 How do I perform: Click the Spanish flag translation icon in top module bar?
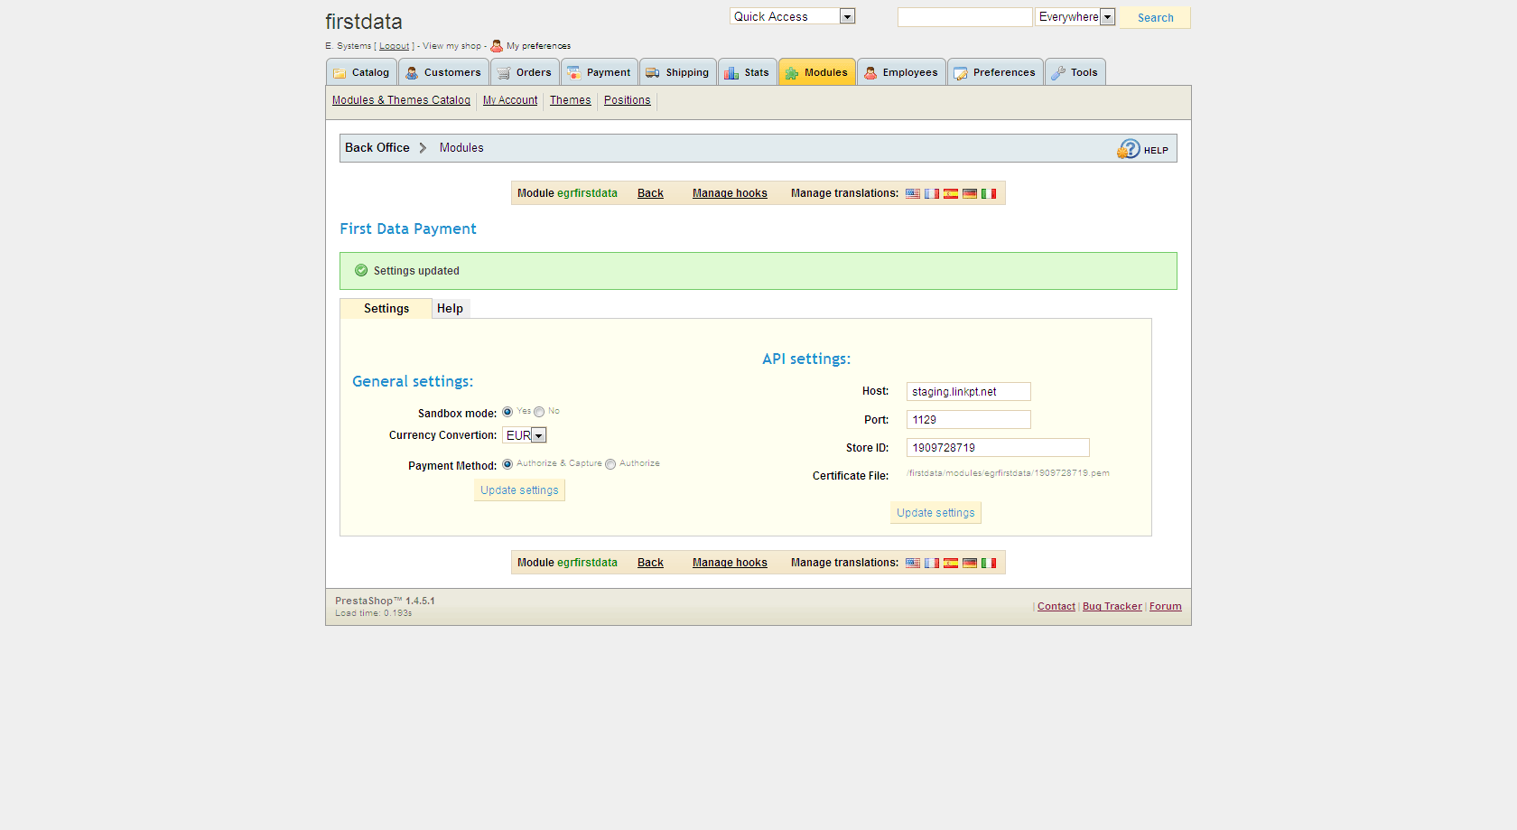[951, 193]
